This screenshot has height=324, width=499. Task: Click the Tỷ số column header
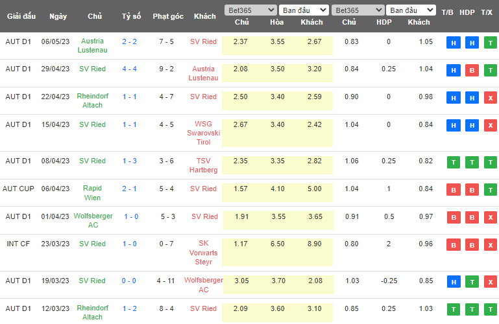130,16
